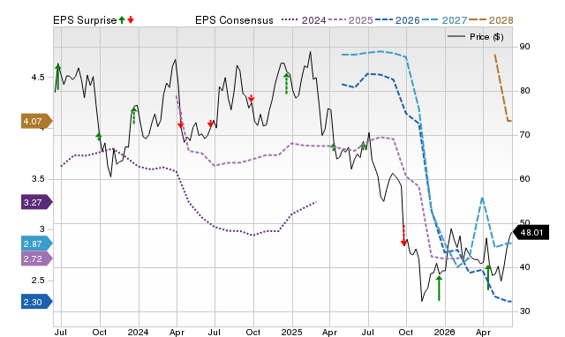Click the 2026 EPS consensus legend entry

[397, 20]
